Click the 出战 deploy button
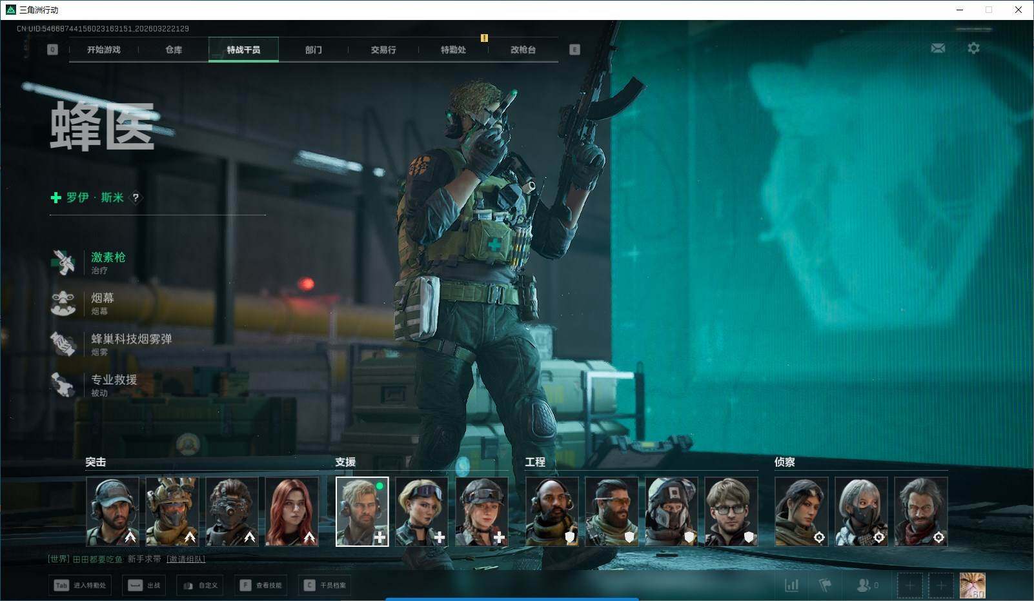 pyautogui.click(x=144, y=586)
